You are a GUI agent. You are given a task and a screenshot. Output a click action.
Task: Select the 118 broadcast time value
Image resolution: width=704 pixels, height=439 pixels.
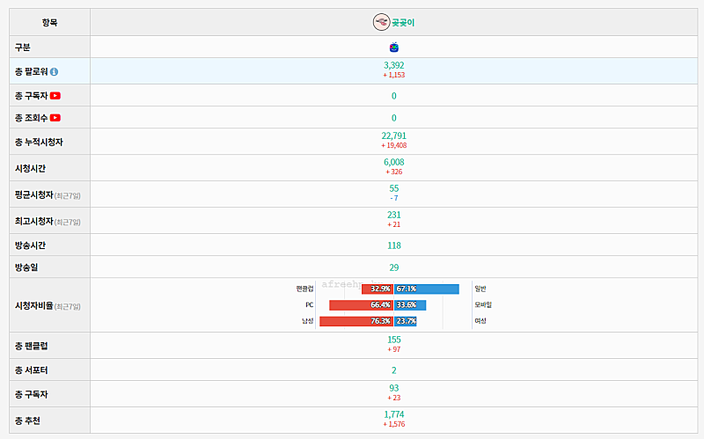pos(393,245)
